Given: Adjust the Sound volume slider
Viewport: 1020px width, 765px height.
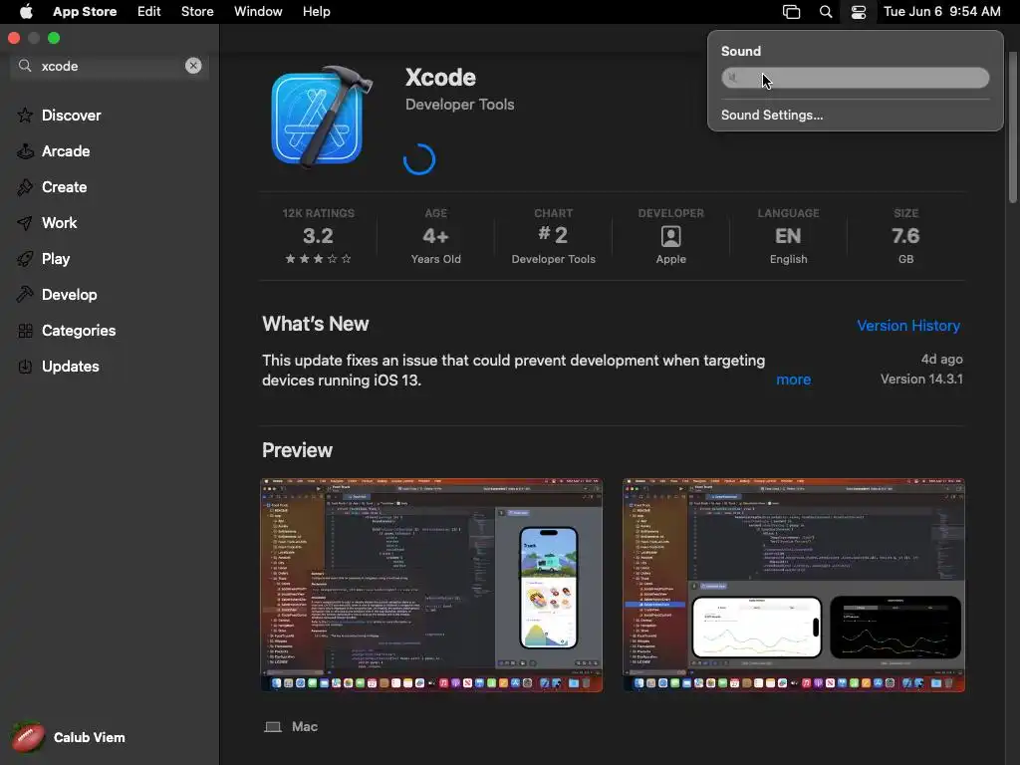Looking at the screenshot, I should (856, 78).
